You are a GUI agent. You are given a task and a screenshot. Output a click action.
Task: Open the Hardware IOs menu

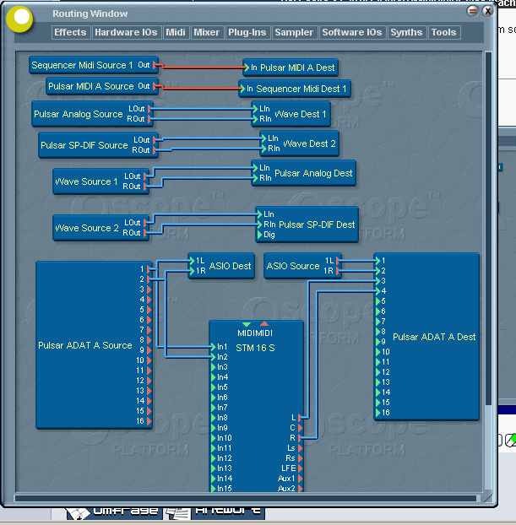126,32
